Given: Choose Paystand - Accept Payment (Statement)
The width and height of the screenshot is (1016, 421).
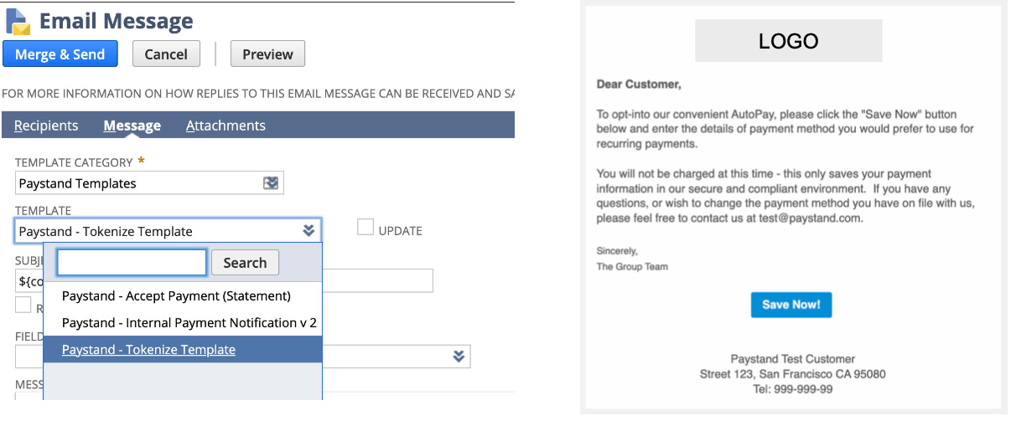Looking at the screenshot, I should (x=183, y=295).
